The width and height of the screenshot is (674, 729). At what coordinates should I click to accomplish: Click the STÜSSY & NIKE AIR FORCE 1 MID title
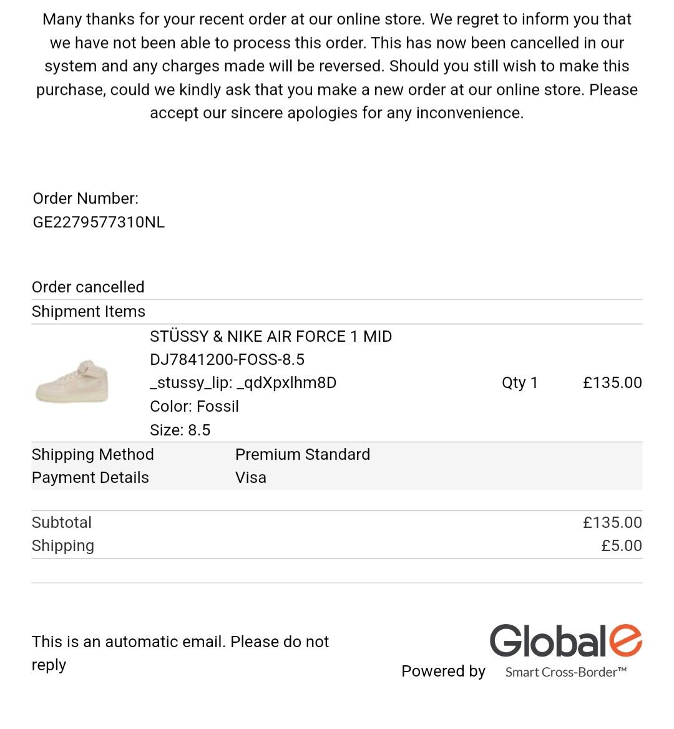271,337
